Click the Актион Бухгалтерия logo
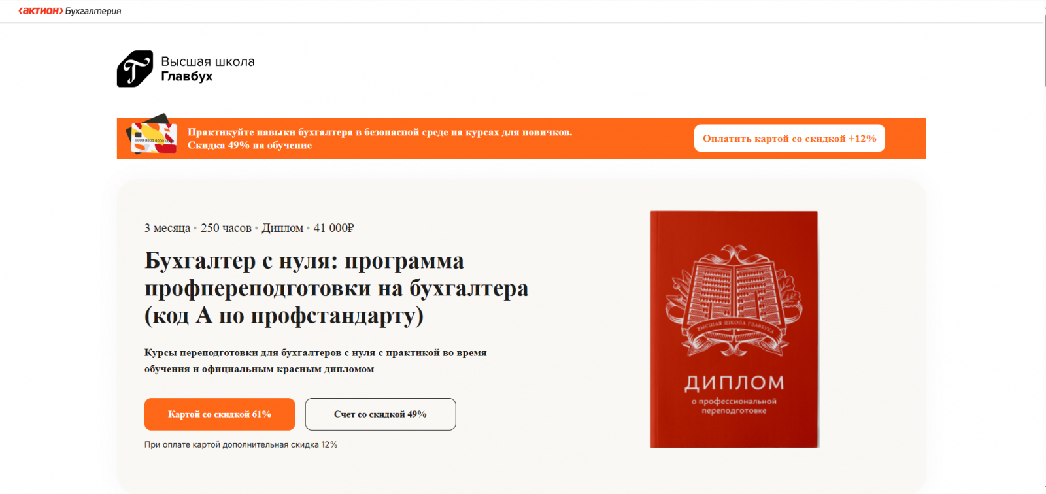 click(70, 11)
